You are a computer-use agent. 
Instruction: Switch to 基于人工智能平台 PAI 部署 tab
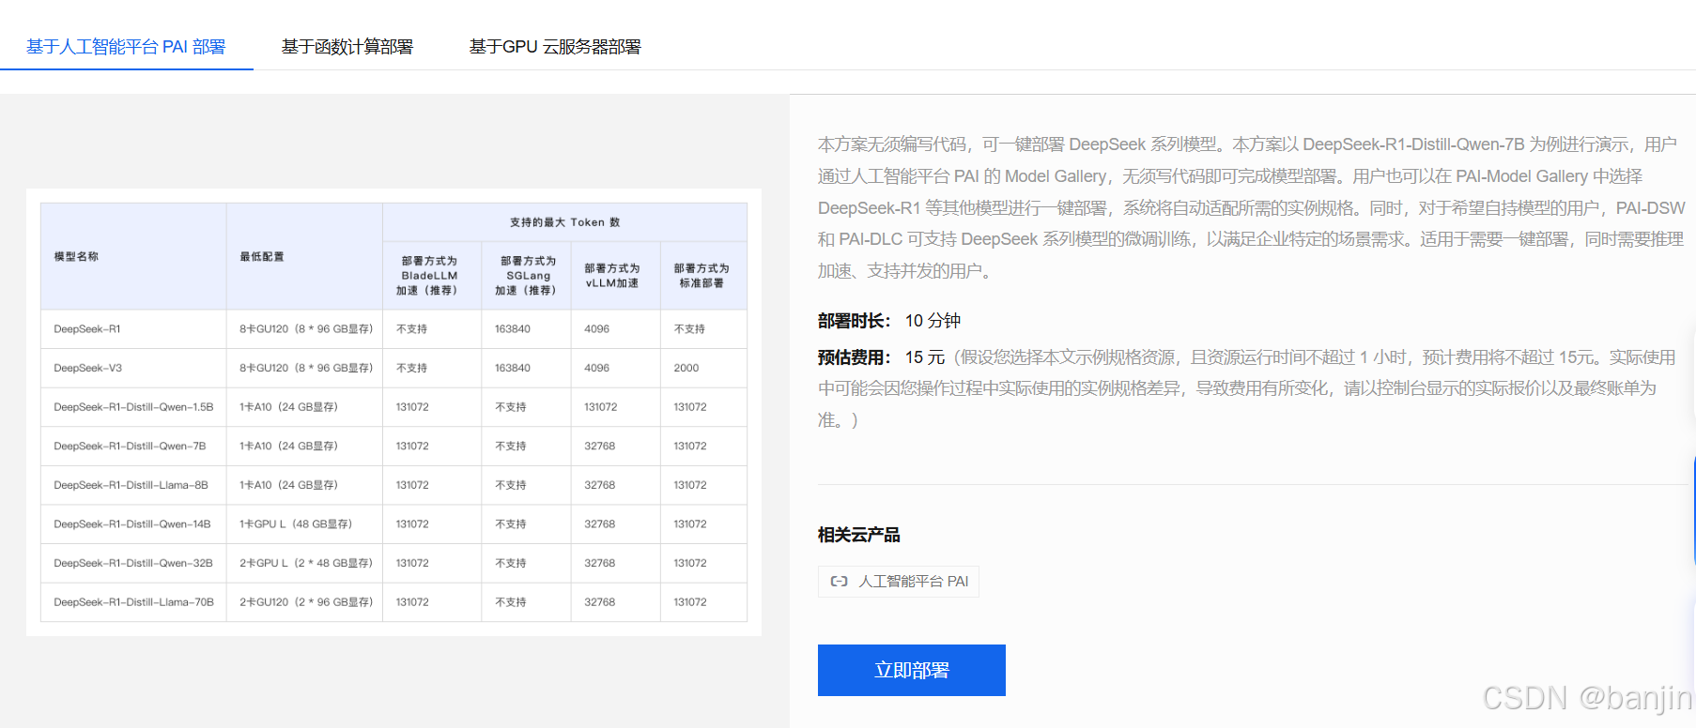[x=126, y=47]
